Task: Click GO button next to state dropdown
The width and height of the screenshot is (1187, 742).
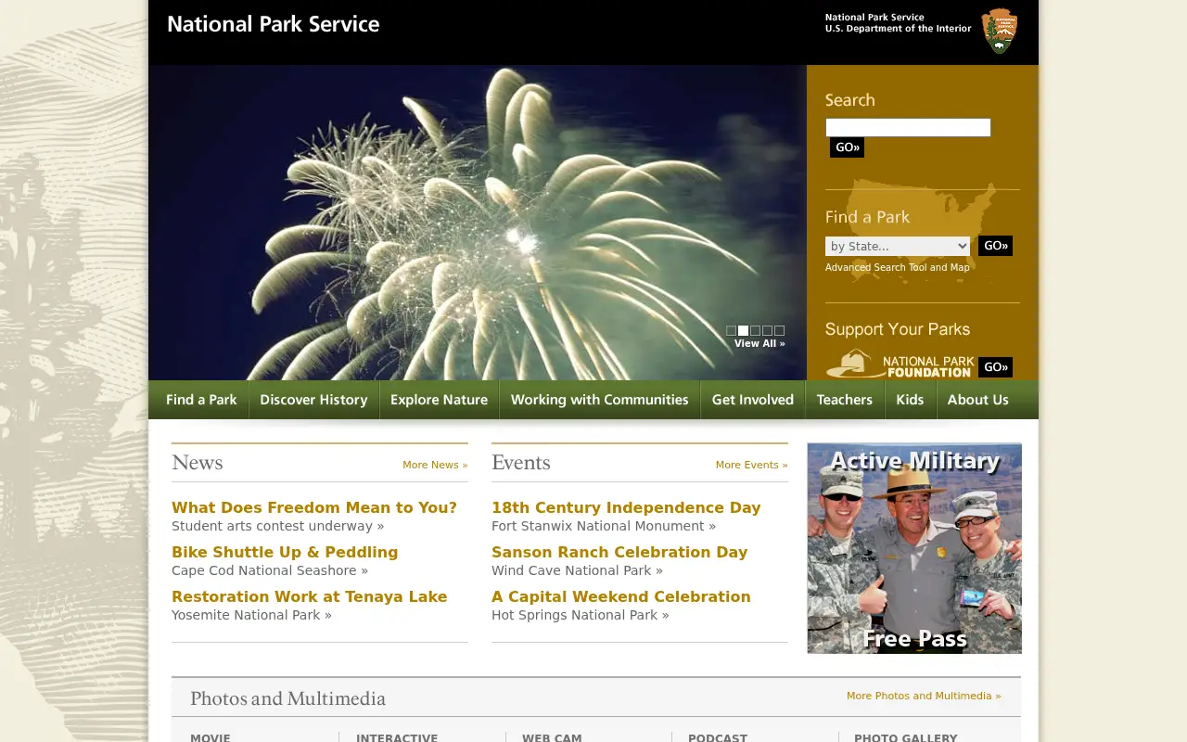Action: [995, 246]
